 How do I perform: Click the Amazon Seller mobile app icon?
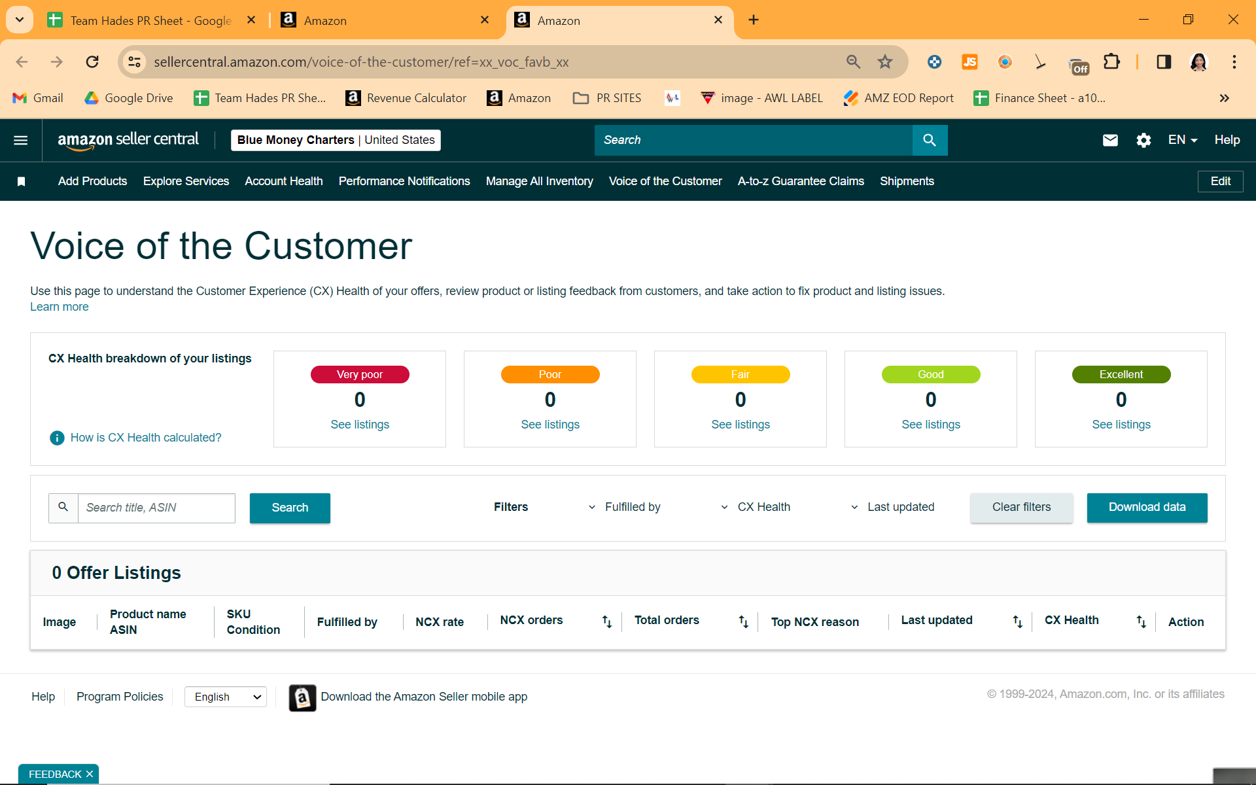(x=302, y=697)
